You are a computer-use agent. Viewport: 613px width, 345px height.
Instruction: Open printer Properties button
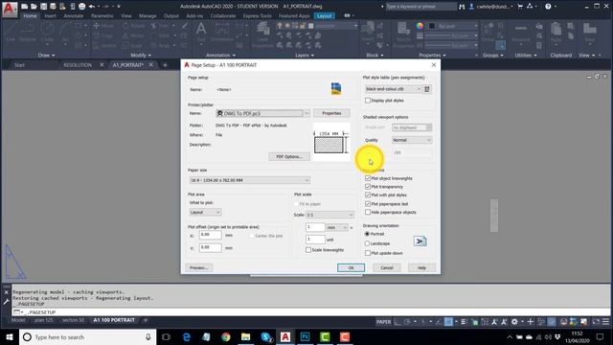[331, 113]
